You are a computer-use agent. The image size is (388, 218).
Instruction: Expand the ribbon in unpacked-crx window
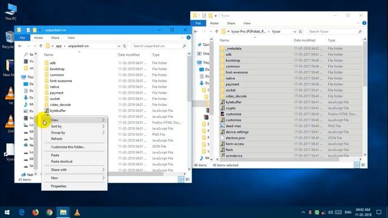(182, 38)
